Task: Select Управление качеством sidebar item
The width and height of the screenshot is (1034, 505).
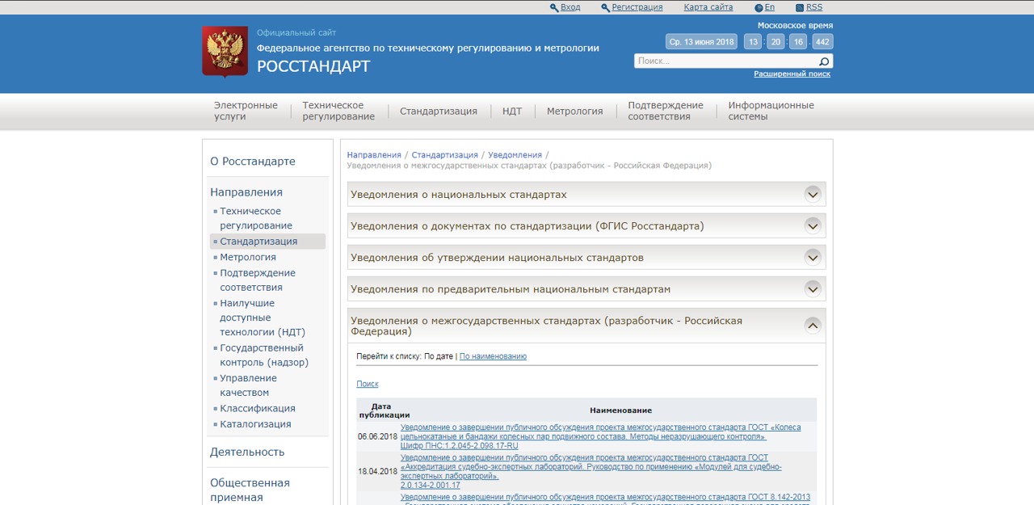Action: pos(248,385)
